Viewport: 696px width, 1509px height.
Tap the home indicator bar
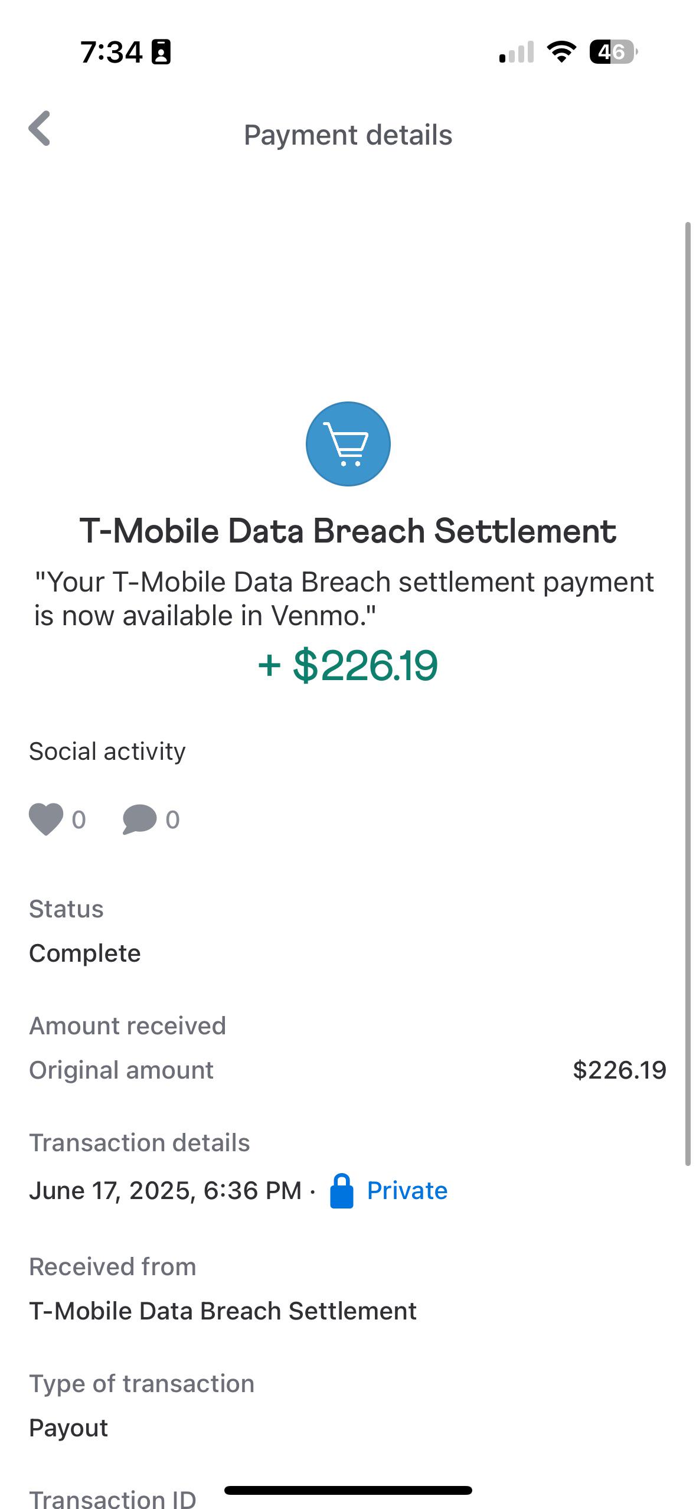[x=348, y=1490]
